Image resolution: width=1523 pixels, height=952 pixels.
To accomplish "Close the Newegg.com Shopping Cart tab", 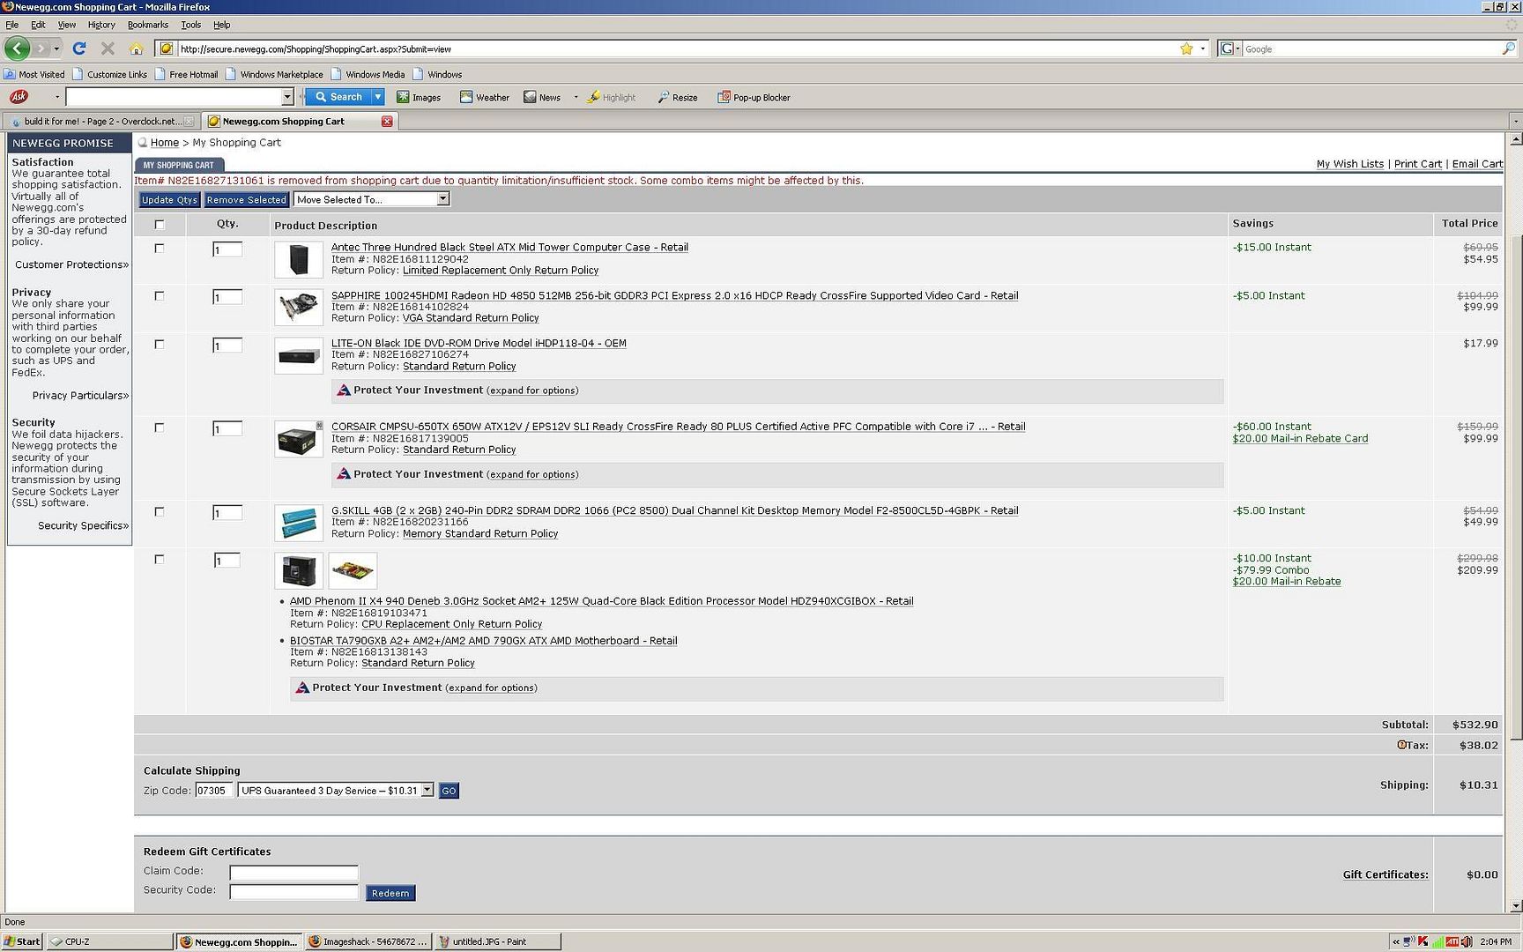I will pos(387,122).
